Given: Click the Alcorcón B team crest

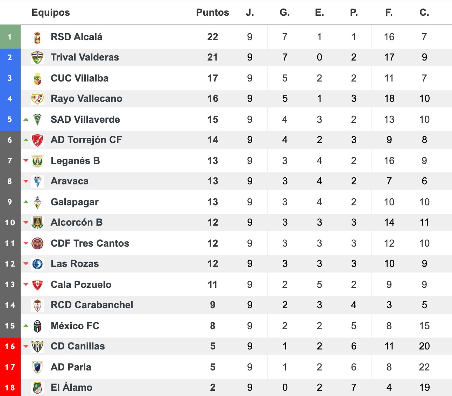Looking at the screenshot, I should click(x=37, y=222).
